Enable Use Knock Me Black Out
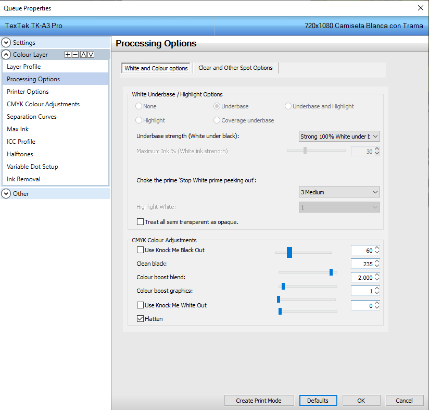The height and width of the screenshot is (410, 429). point(140,250)
